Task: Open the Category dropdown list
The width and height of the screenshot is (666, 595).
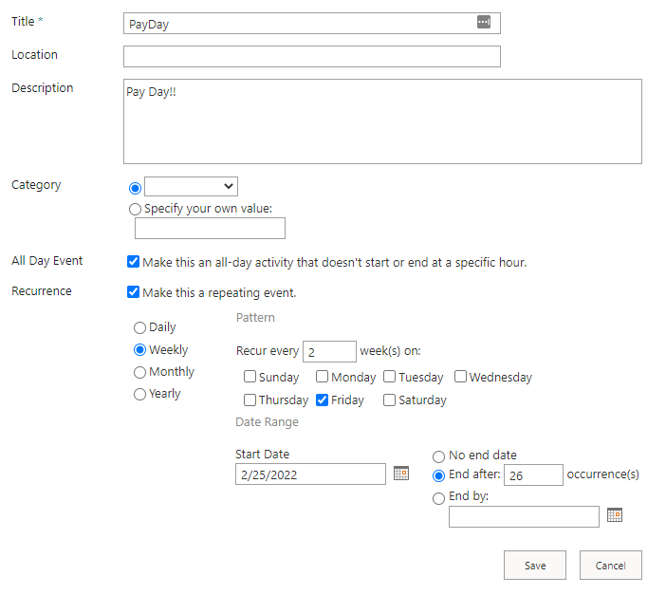Action: 191,187
